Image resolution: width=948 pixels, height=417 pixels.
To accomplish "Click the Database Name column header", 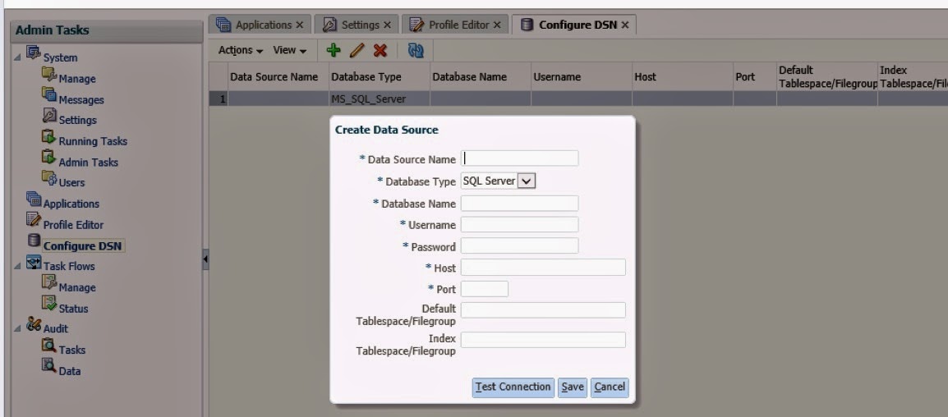I will (x=481, y=77).
